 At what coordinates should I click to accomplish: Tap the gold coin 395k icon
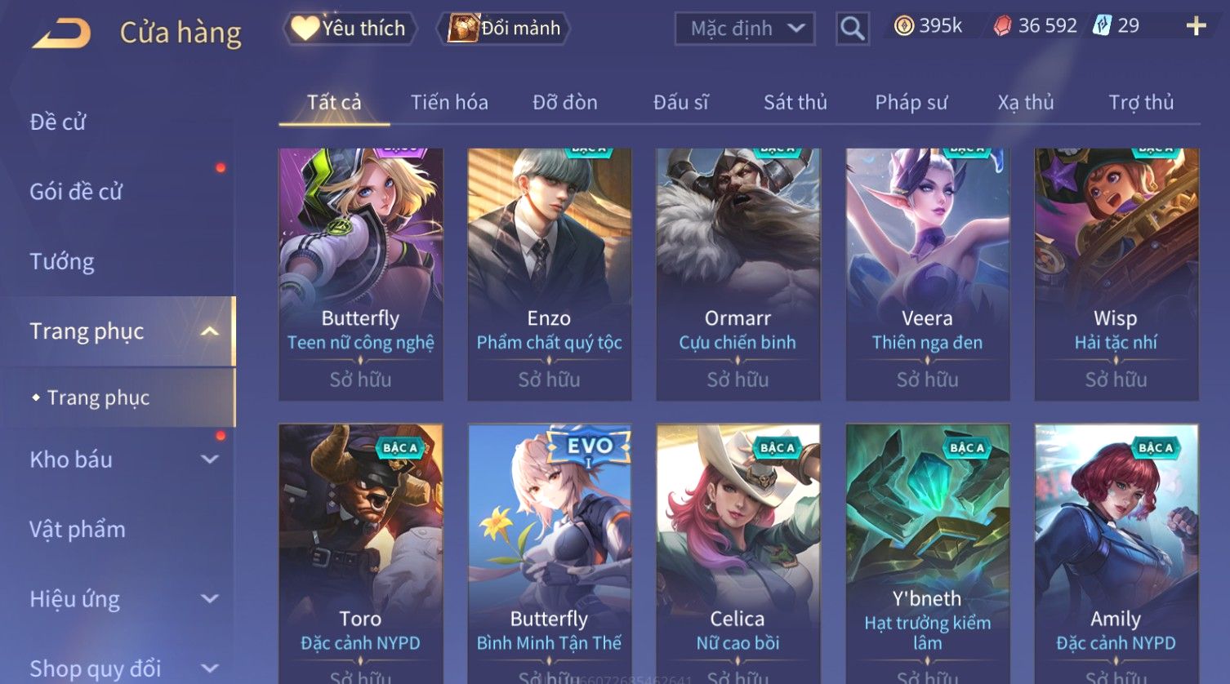(x=903, y=26)
